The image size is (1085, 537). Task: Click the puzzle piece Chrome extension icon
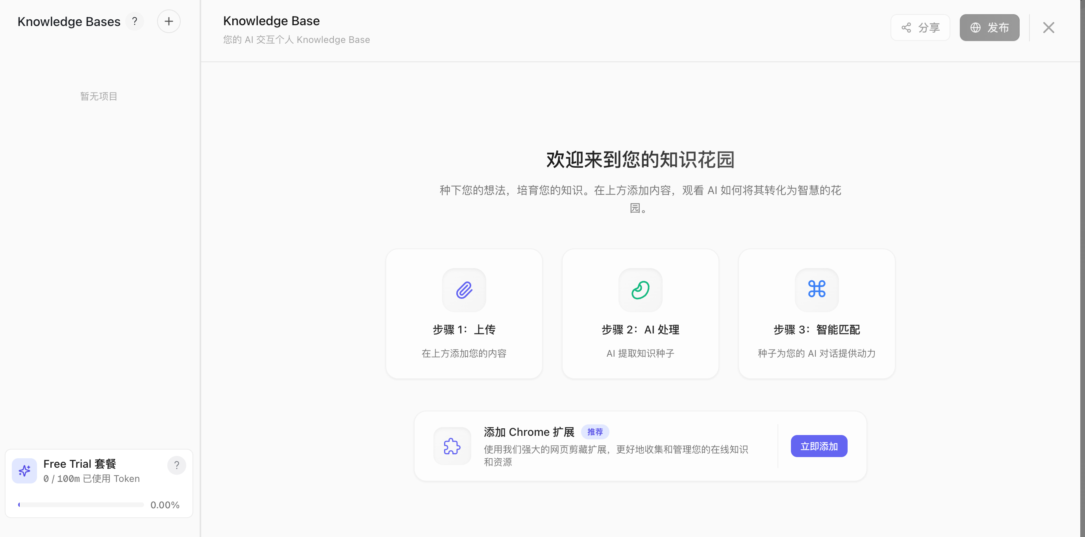click(452, 446)
